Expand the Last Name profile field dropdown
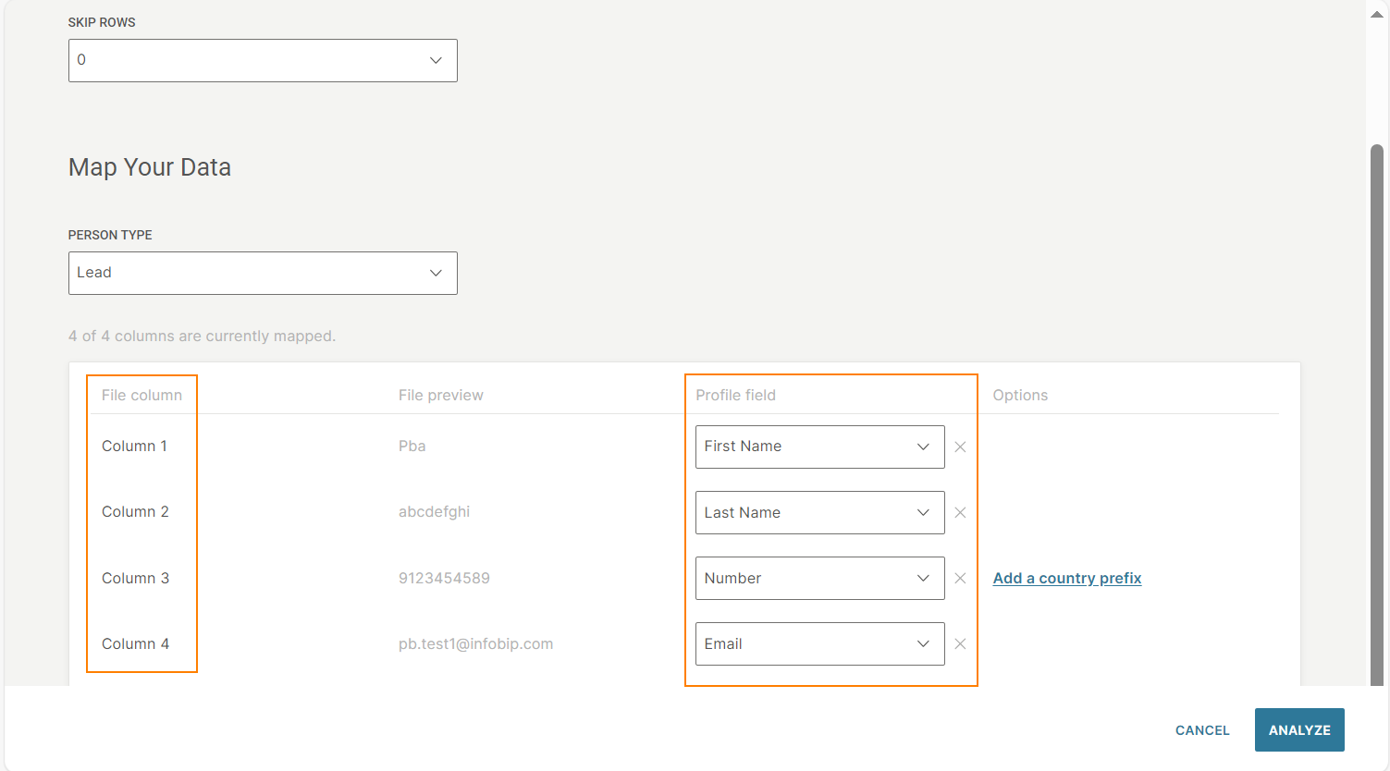This screenshot has height=771, width=1390. (818, 513)
